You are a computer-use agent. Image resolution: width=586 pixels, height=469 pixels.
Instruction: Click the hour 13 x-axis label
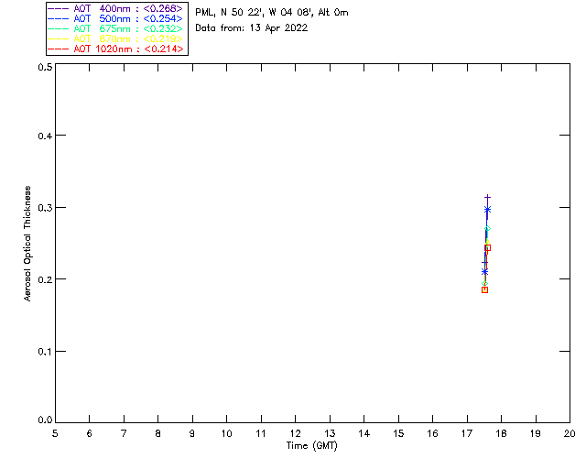tap(330, 433)
